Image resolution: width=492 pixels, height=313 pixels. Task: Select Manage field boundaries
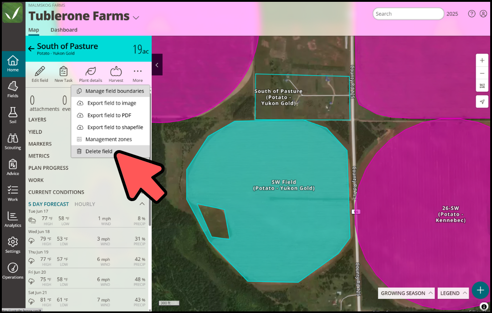coord(110,91)
